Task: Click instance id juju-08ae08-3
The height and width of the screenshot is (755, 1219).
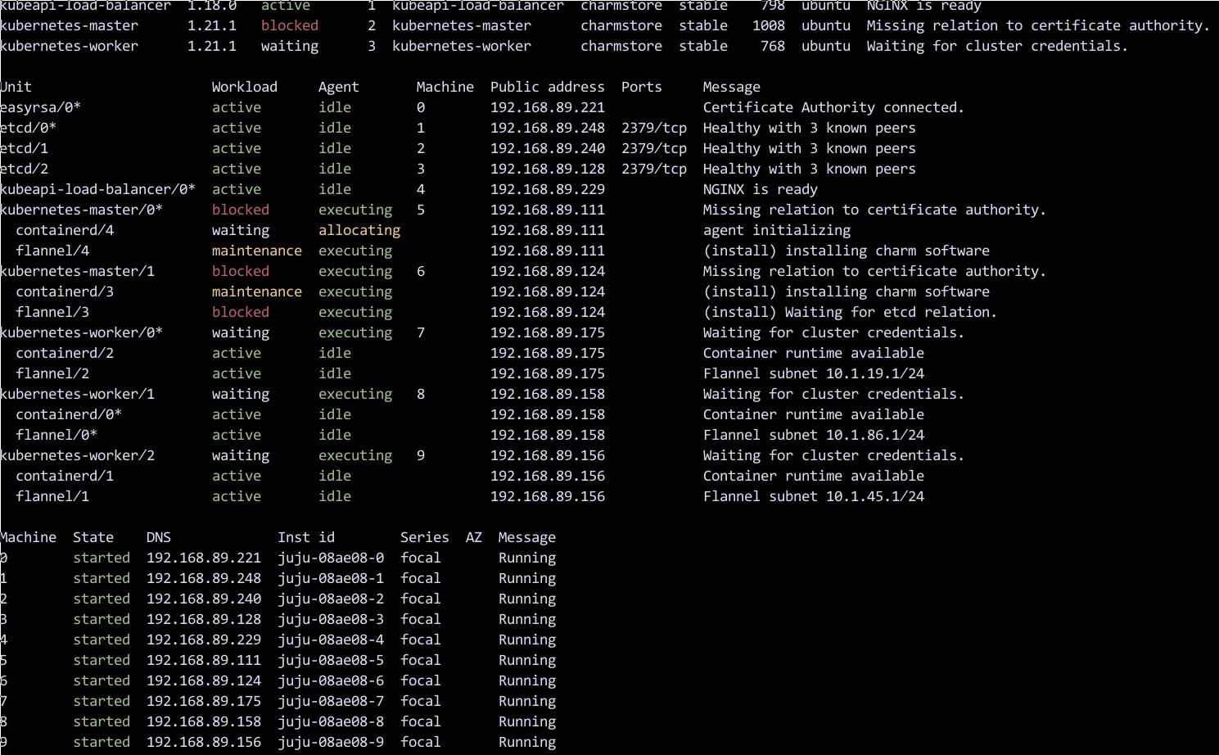Action: coord(331,619)
